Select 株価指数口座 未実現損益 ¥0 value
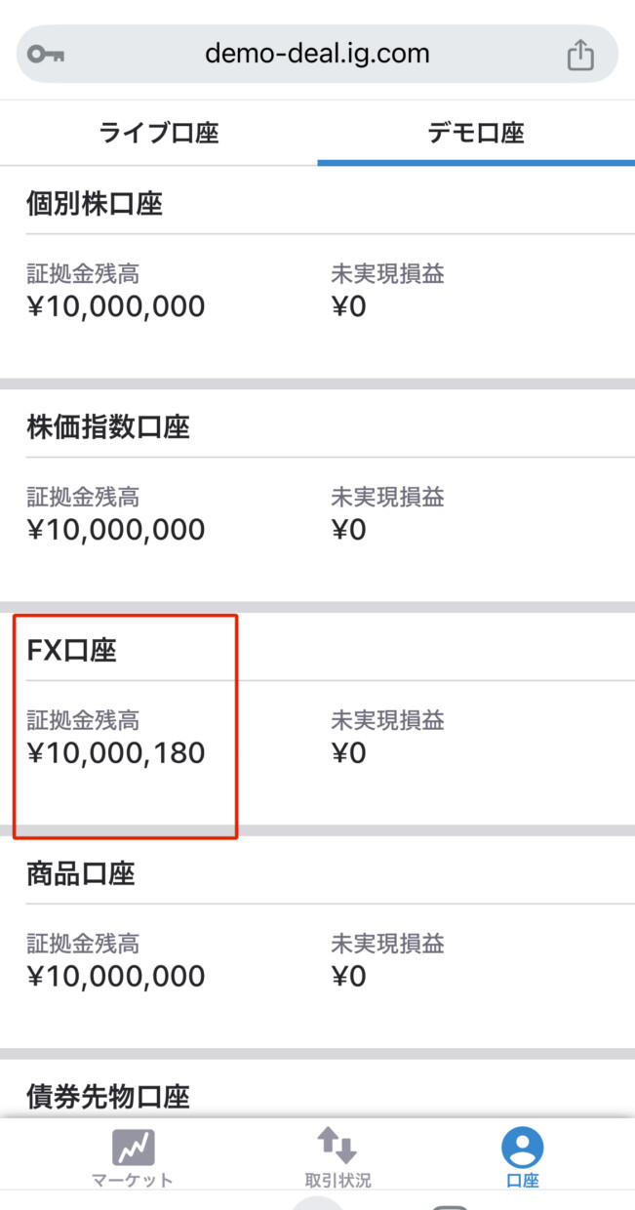This screenshot has height=1210, width=635. (349, 530)
